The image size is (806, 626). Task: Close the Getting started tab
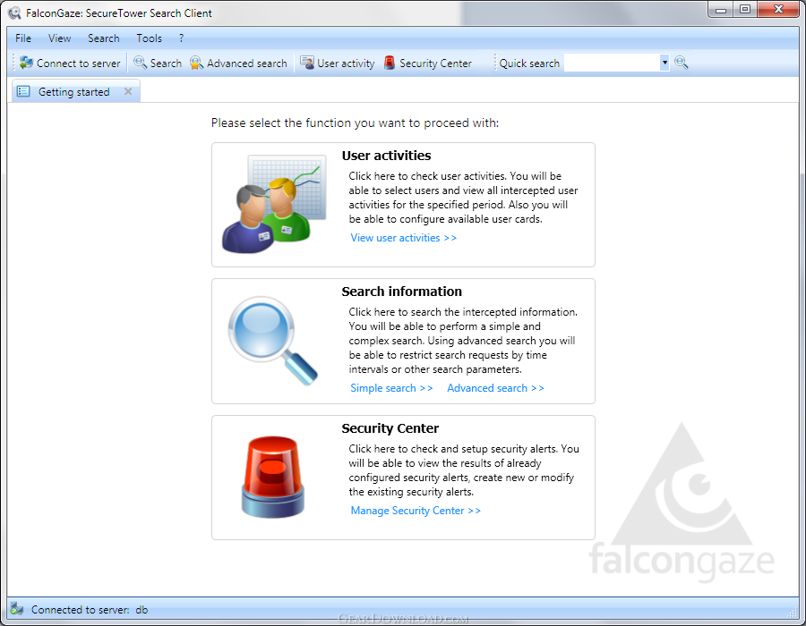(x=128, y=91)
